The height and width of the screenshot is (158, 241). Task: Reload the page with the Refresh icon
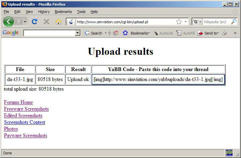35,22
